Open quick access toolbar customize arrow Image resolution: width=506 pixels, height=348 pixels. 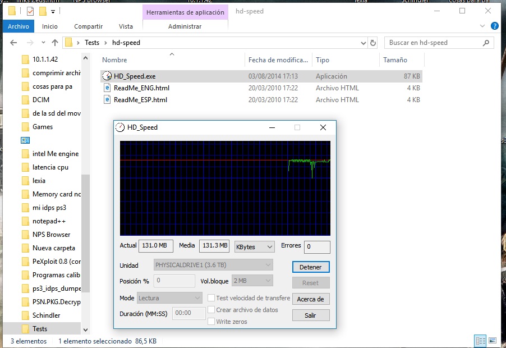coord(53,12)
